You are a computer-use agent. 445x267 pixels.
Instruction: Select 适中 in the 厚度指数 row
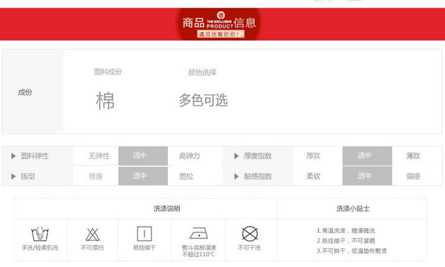click(364, 156)
